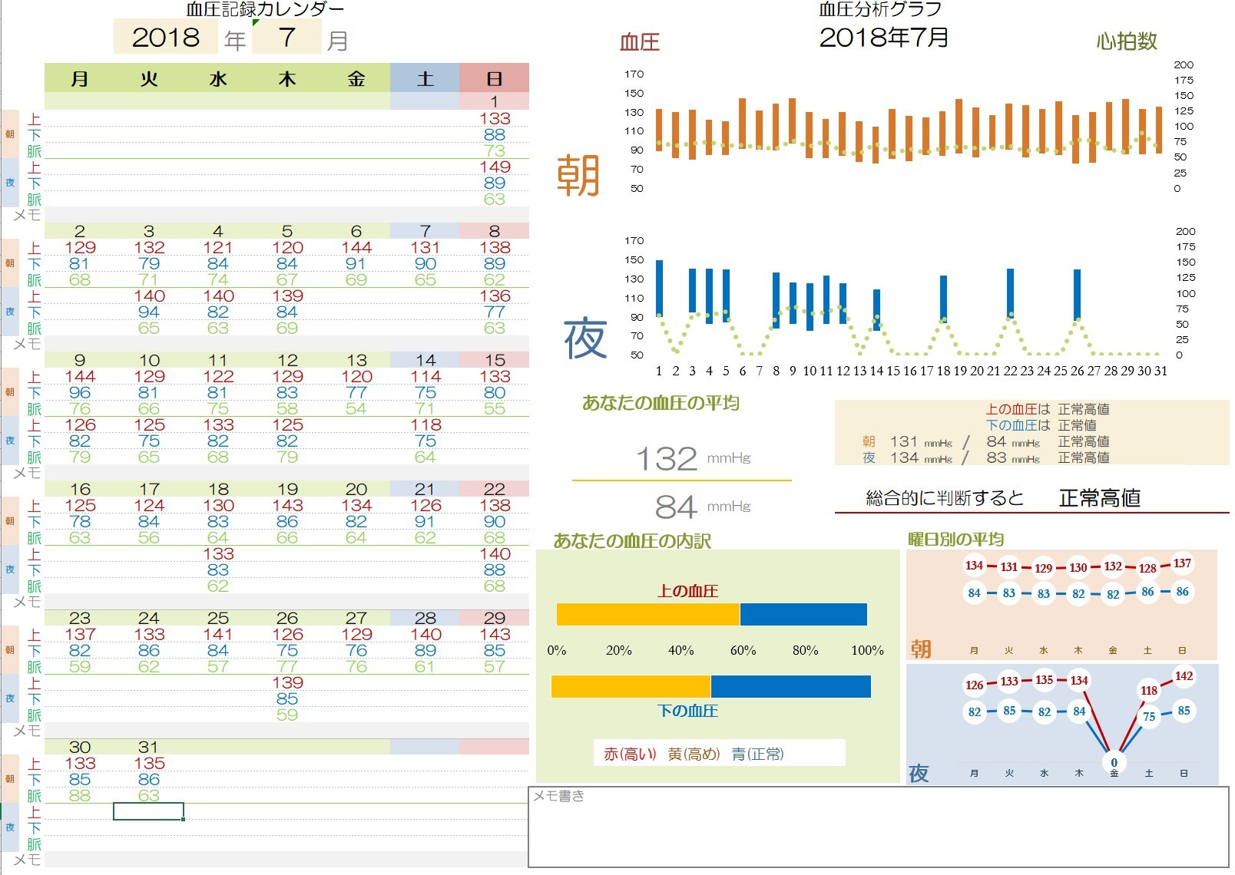Click blue segment of 下の血圧 bar
Viewport: 1235px width, 875px height.
tap(791, 686)
